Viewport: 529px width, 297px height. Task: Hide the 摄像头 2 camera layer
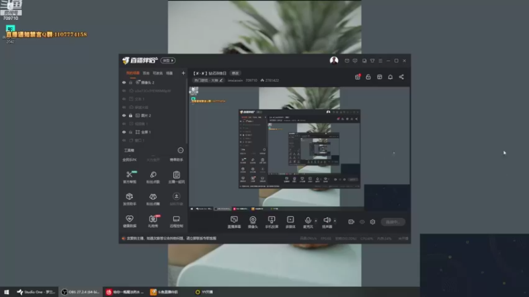tap(124, 82)
